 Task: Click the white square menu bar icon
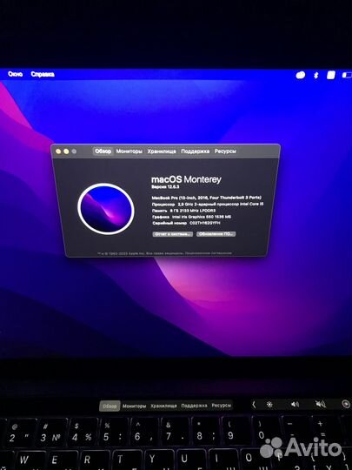(x=331, y=75)
